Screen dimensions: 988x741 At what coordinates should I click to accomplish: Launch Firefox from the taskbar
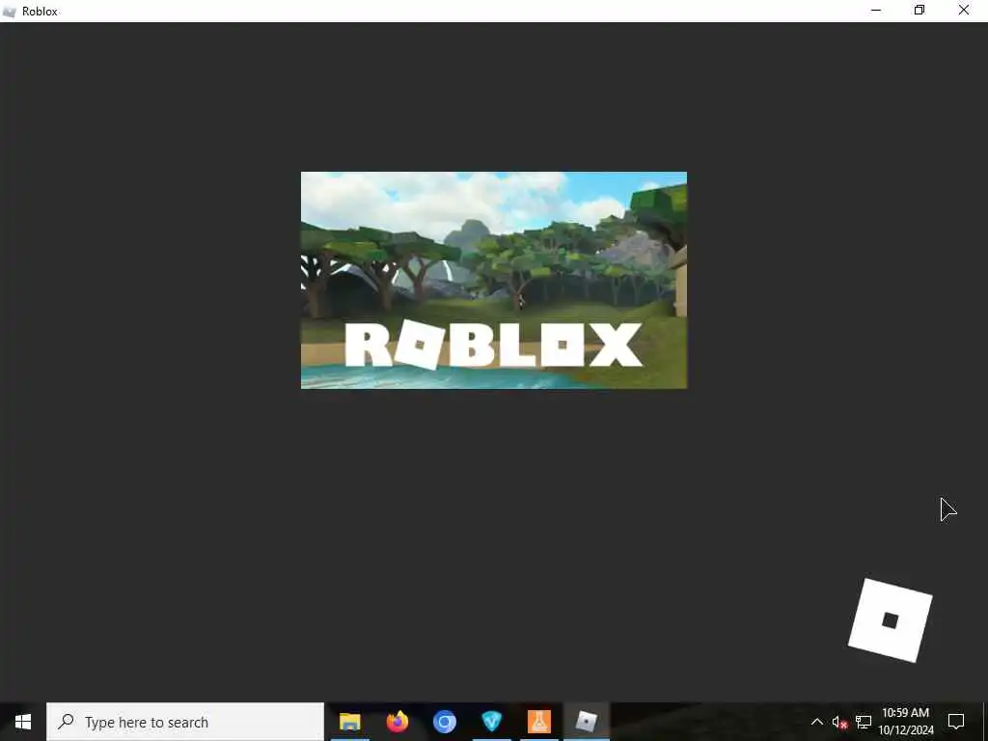pyautogui.click(x=397, y=722)
